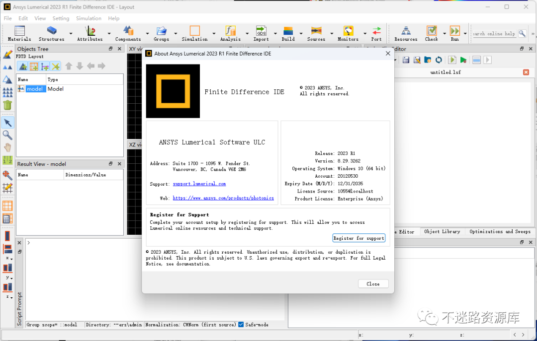The height and width of the screenshot is (341, 537).
Task: Click the online help search magnifier
Action: (522, 34)
